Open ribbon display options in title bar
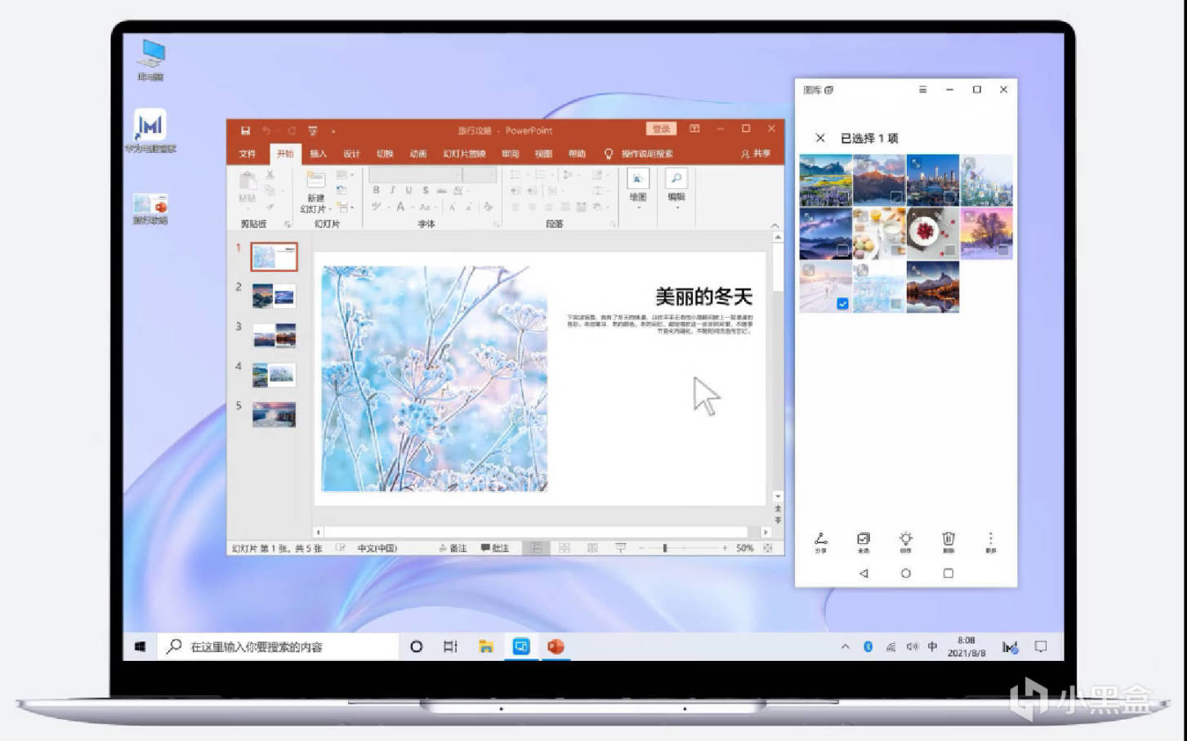Viewport: 1187px width, 741px height. click(694, 129)
